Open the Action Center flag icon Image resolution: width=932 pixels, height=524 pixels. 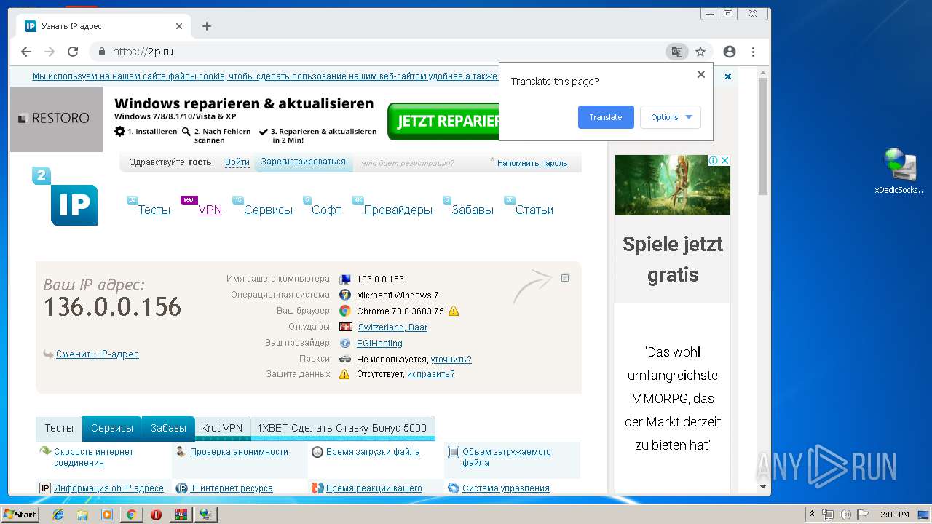(863, 515)
